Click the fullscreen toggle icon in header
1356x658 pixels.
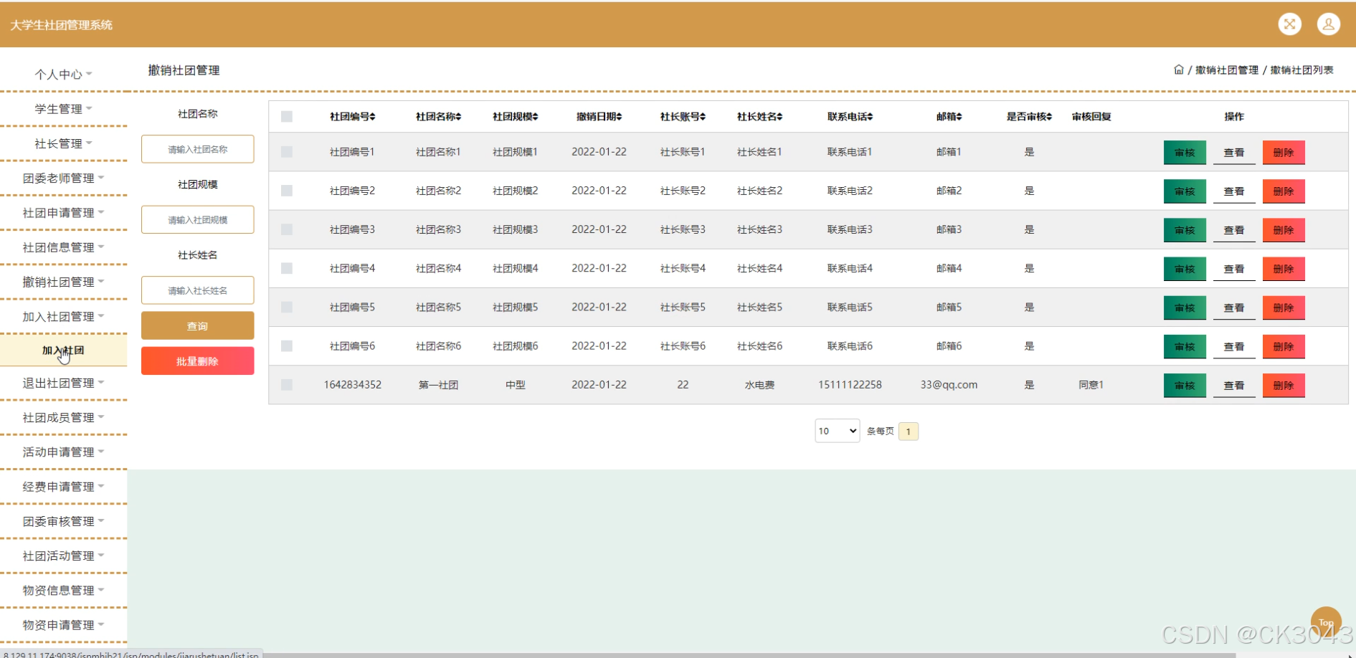pos(1289,24)
